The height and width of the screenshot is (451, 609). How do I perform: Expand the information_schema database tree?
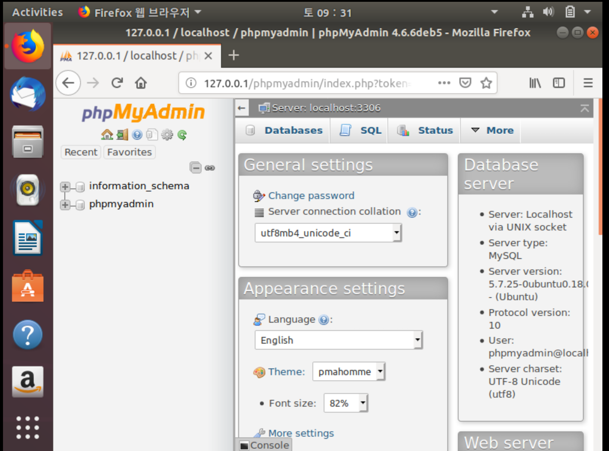[x=65, y=187]
